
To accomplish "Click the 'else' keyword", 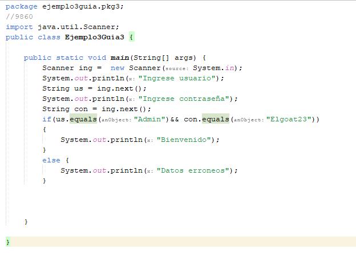I will coord(51,160).
